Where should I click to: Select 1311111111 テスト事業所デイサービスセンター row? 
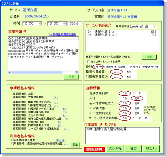pyautogui.click(x=43, y=57)
